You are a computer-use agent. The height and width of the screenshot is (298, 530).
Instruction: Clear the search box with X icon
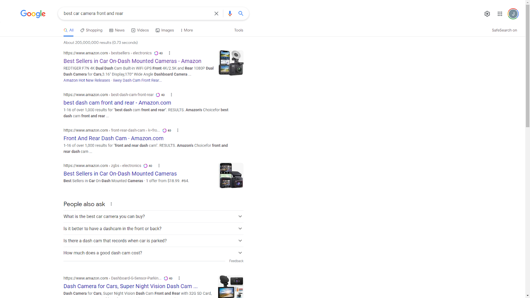216,14
